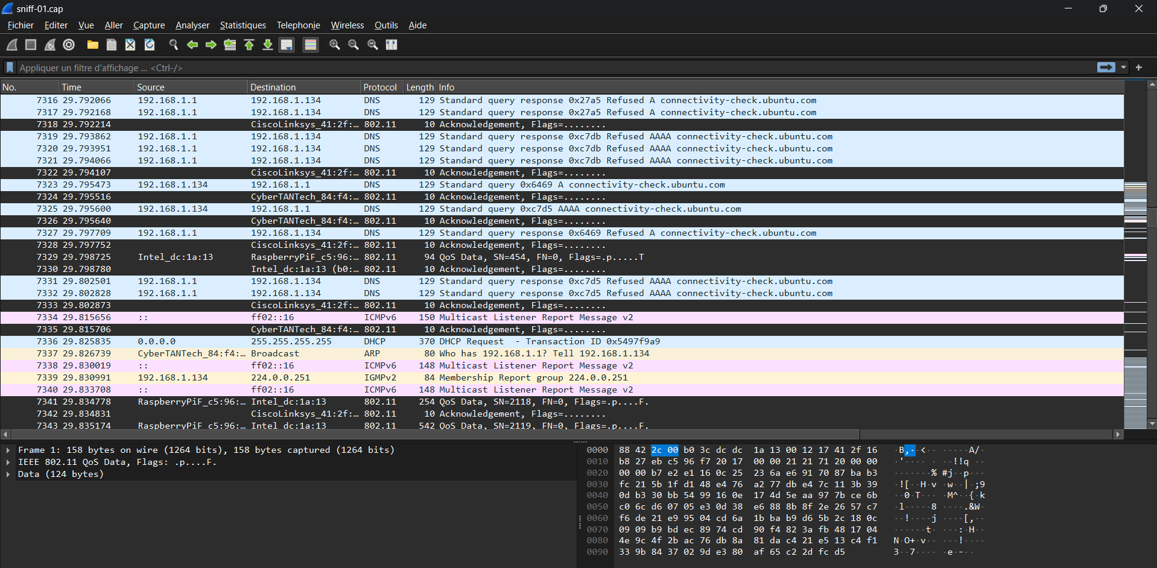1157x568 pixels.
Task: Jump to the first packet with the up arrow icon
Action: [249, 45]
